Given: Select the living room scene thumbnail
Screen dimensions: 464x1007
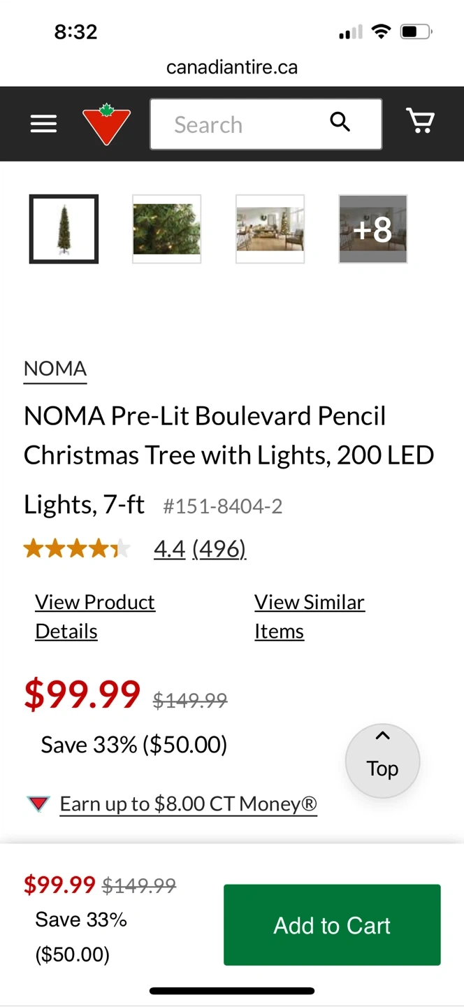Looking at the screenshot, I should [x=270, y=229].
